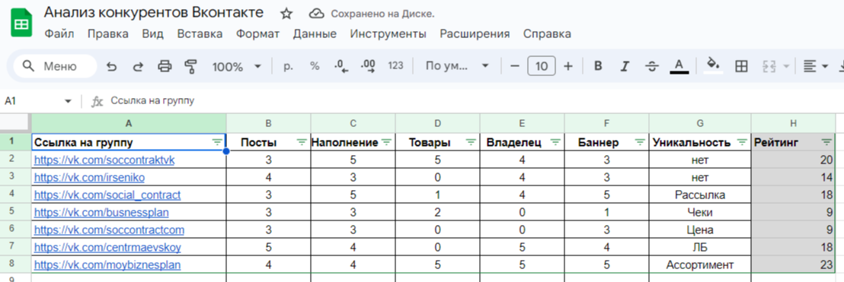Open the Данные menu
The height and width of the screenshot is (282, 844).
click(x=315, y=34)
